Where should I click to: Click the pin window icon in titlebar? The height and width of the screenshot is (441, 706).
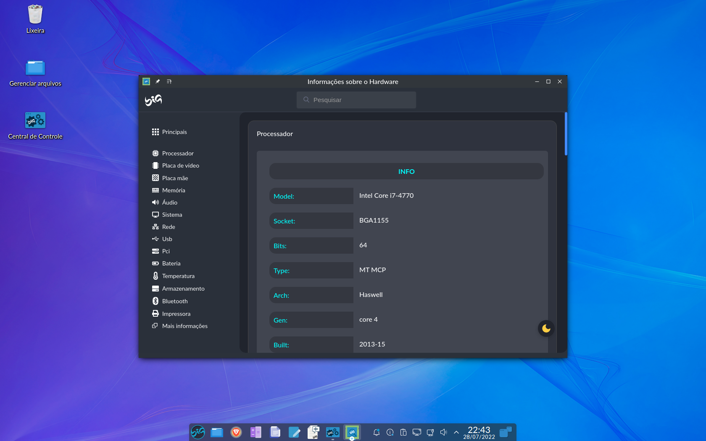point(158,81)
